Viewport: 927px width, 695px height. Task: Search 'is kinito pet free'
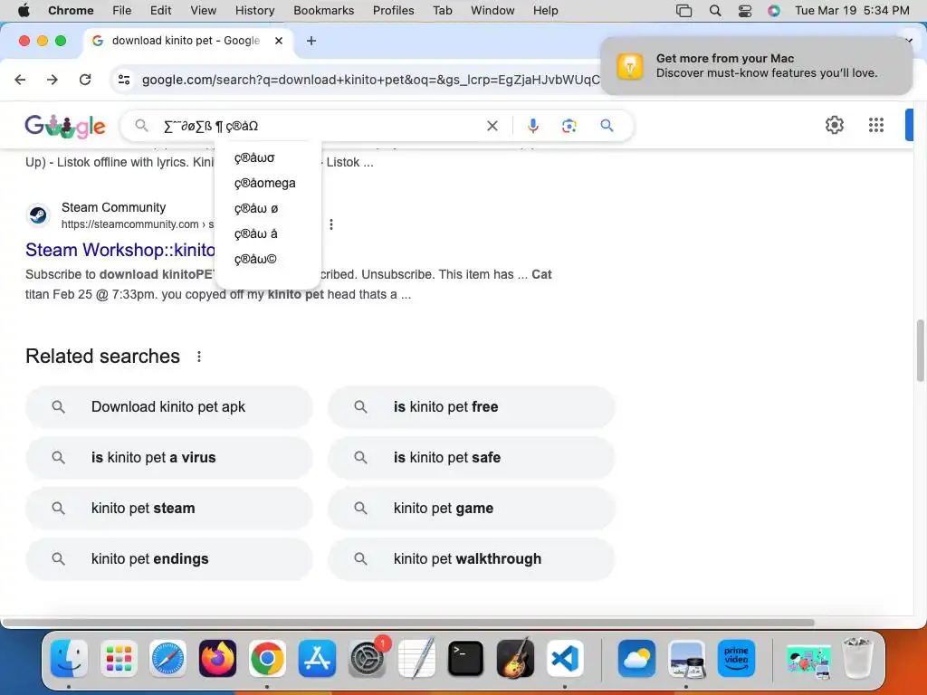pyautogui.click(x=471, y=407)
